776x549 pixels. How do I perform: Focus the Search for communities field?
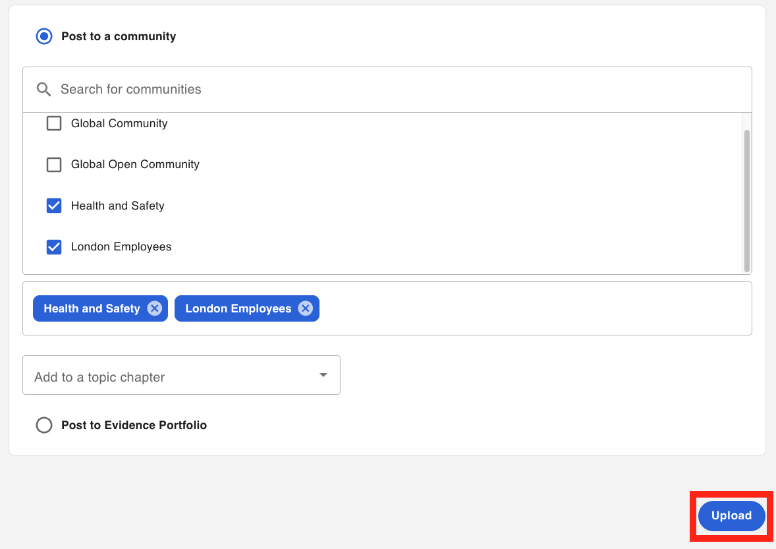click(x=395, y=90)
